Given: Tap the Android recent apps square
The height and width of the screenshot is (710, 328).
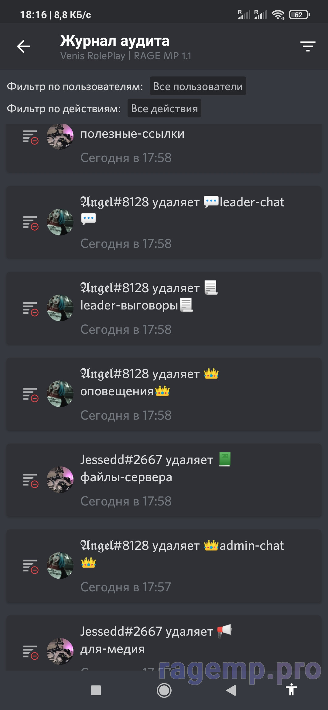Looking at the screenshot, I should pos(96,690).
